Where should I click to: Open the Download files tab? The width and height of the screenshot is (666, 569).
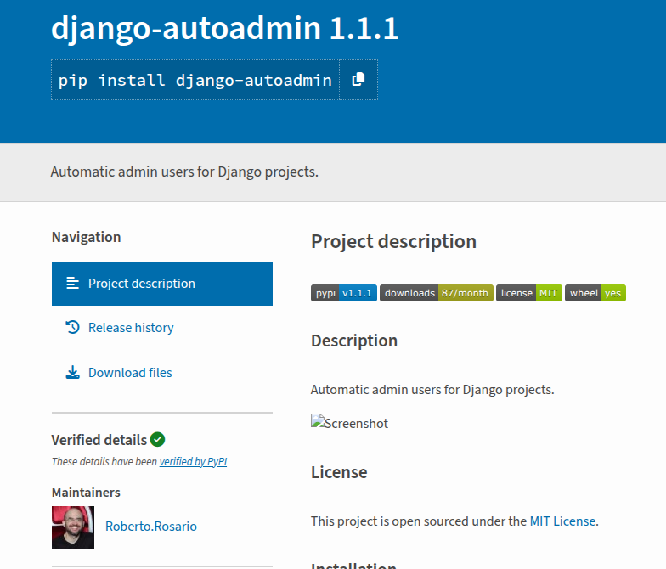coord(162,373)
